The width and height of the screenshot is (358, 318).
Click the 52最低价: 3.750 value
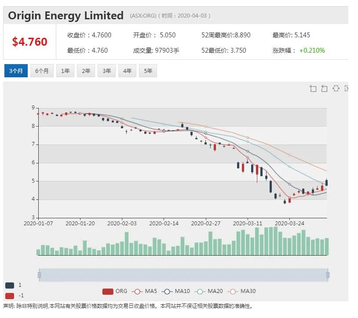pyautogui.click(x=224, y=51)
